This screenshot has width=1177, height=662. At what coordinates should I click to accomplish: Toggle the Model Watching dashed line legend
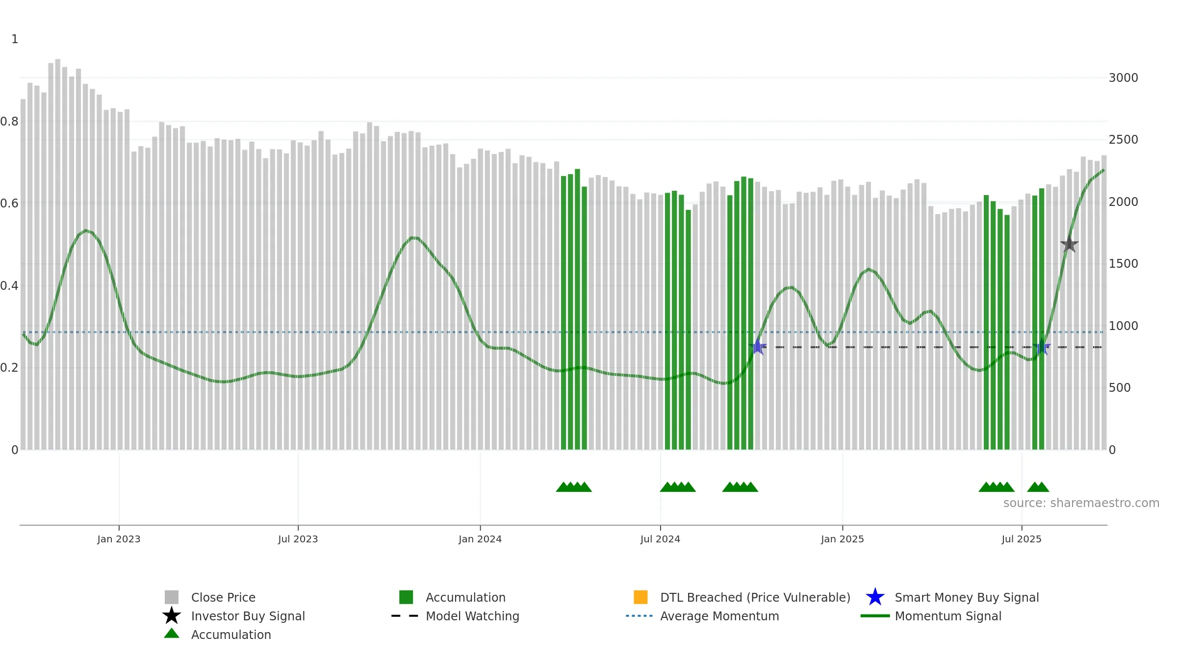(x=455, y=616)
